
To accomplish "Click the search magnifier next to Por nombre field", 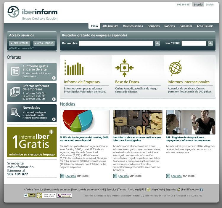I will (x=157, y=43).
